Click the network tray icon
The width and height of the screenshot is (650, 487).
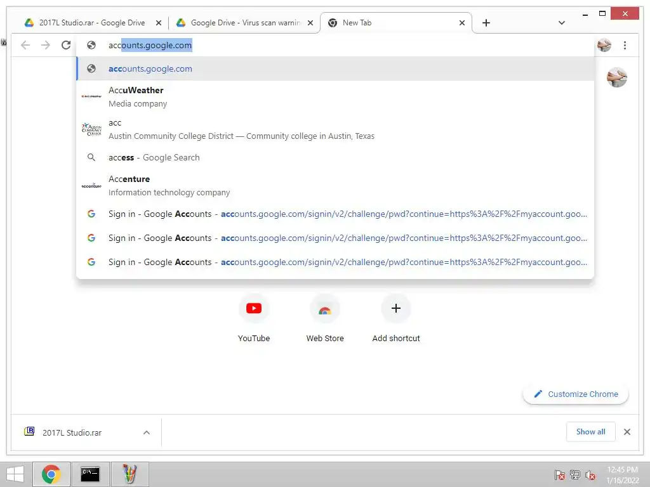[575, 475]
